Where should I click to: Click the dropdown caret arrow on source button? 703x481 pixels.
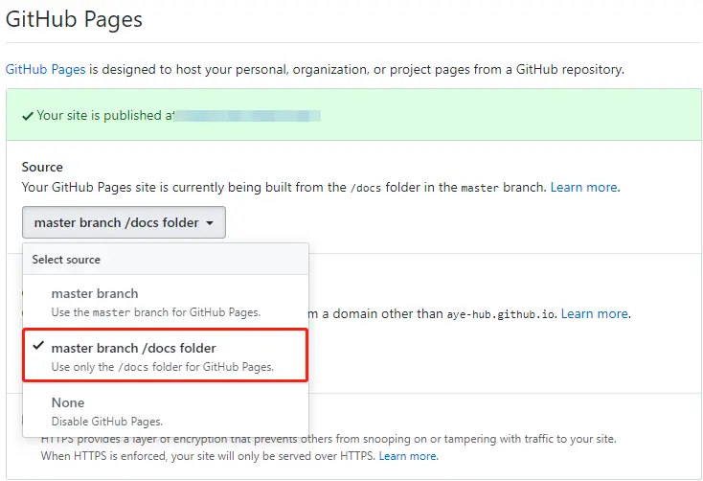(x=209, y=223)
